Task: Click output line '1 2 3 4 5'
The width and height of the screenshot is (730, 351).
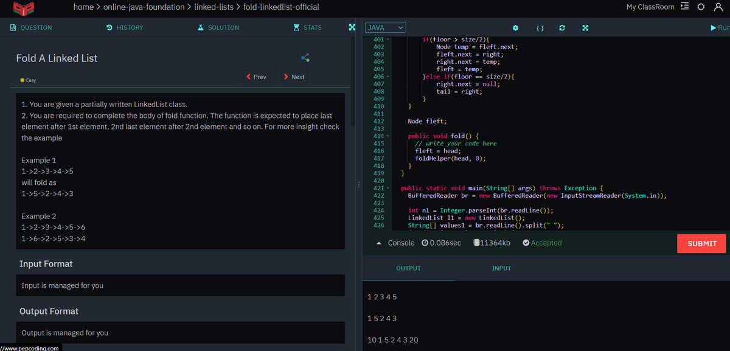Action: tap(383, 297)
